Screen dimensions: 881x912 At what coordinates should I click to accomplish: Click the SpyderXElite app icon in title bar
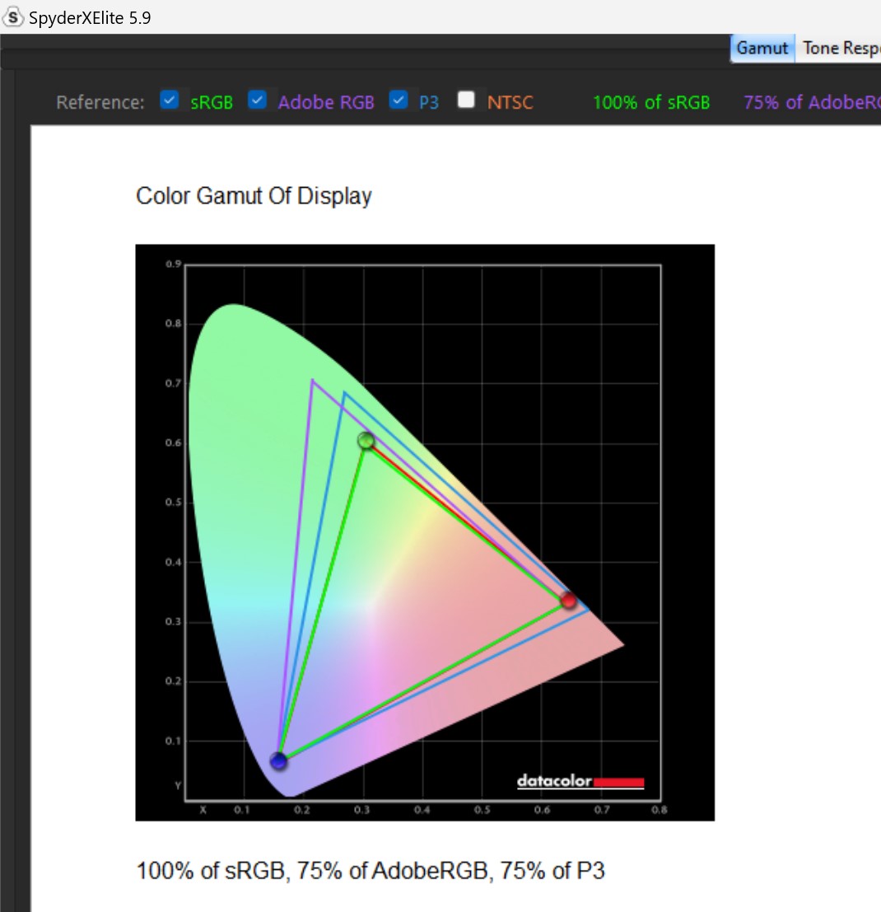pos(14,16)
